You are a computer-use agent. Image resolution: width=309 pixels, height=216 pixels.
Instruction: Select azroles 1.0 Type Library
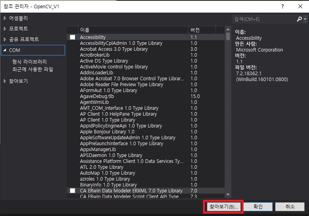tap(146, 179)
